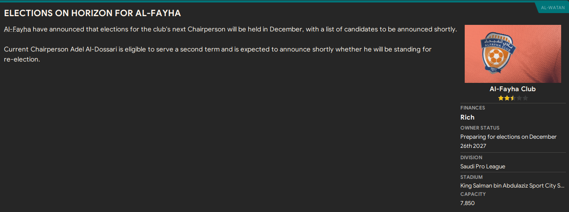569x212 pixels.
Task: Select the OWNER STATUS label
Action: (x=480, y=128)
